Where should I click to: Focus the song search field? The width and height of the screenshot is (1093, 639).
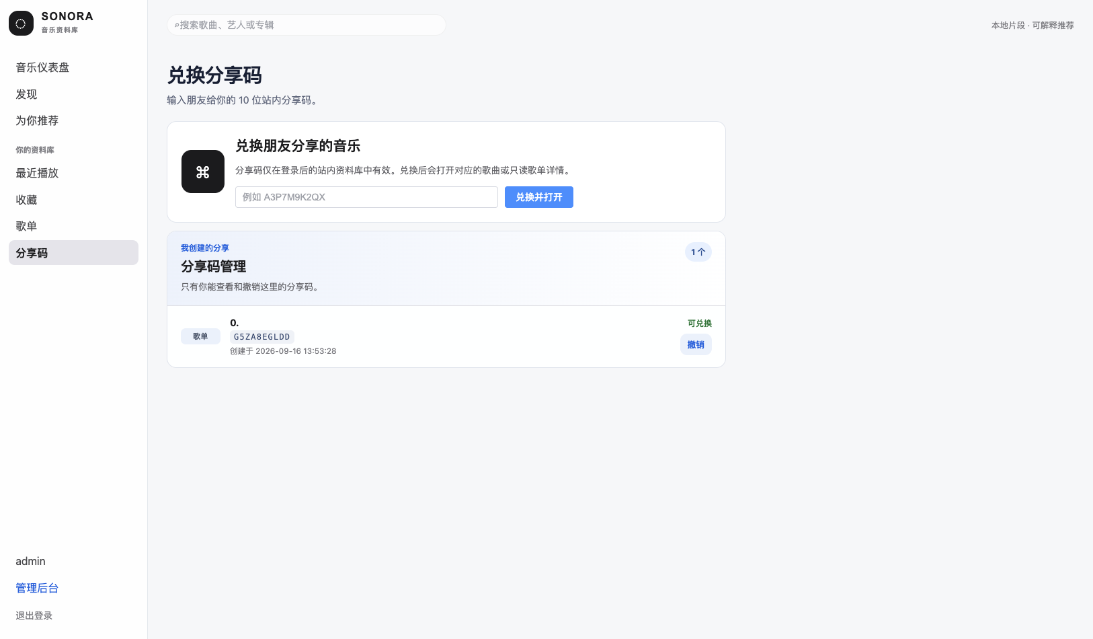point(307,25)
